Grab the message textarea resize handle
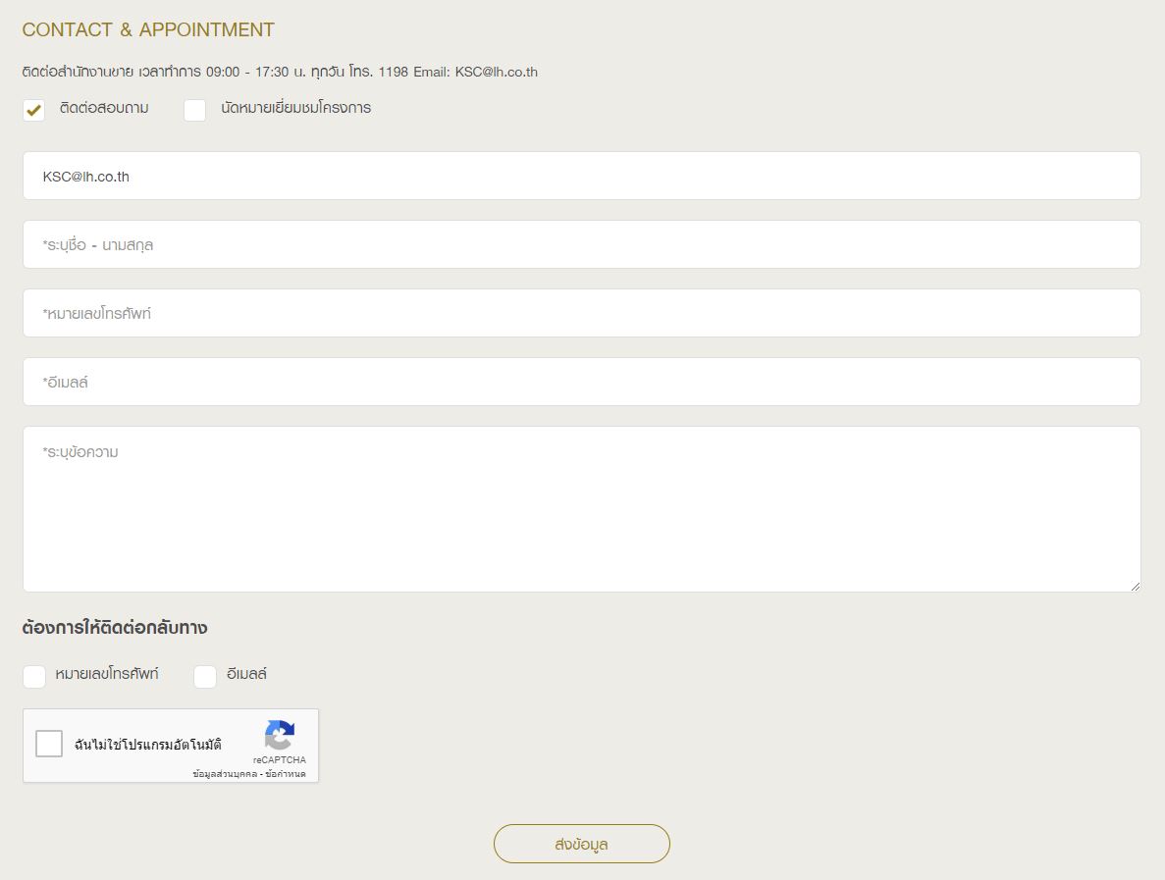The image size is (1165, 880). coord(1136,586)
